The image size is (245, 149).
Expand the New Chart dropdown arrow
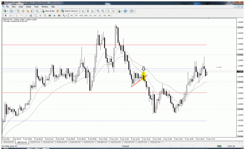click(x=7, y=11)
